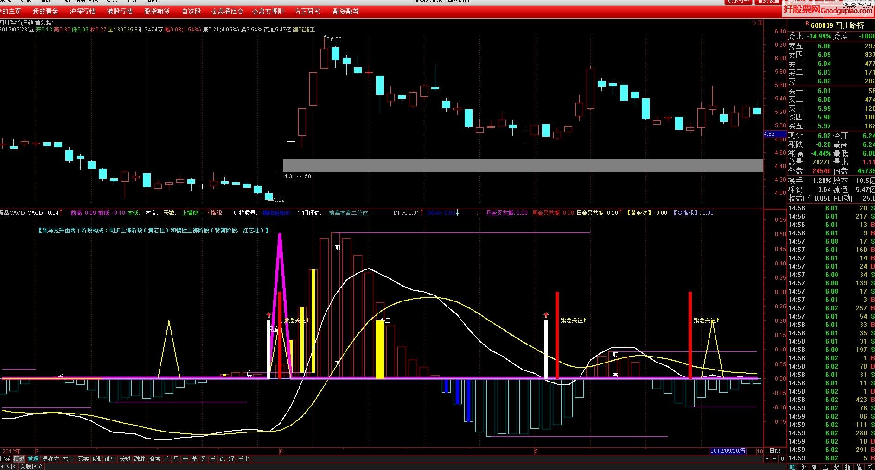Click the stock title 600039 四川路桥
This screenshot has height=470, width=875.
coord(837,25)
